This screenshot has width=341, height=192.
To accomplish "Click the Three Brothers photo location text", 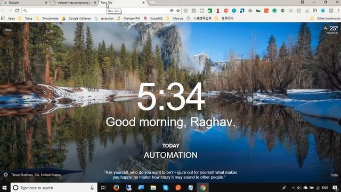I will click(36, 175).
